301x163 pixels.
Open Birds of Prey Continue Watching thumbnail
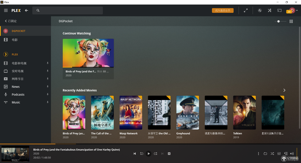coord(88,53)
